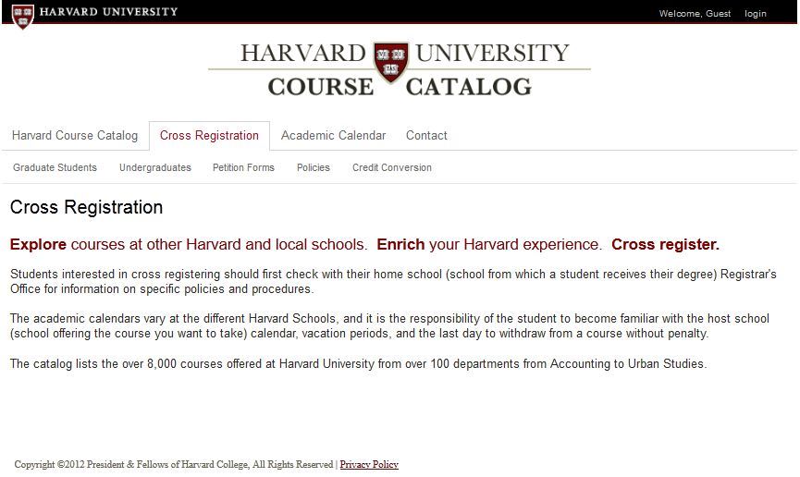800x477 pixels.
Task: Click the Course Catalog banner title
Action: coord(400,87)
